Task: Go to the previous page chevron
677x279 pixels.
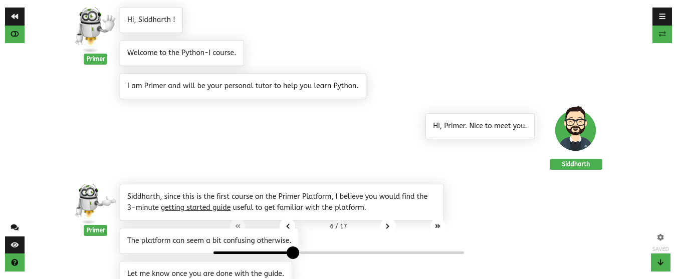Action: (x=288, y=226)
